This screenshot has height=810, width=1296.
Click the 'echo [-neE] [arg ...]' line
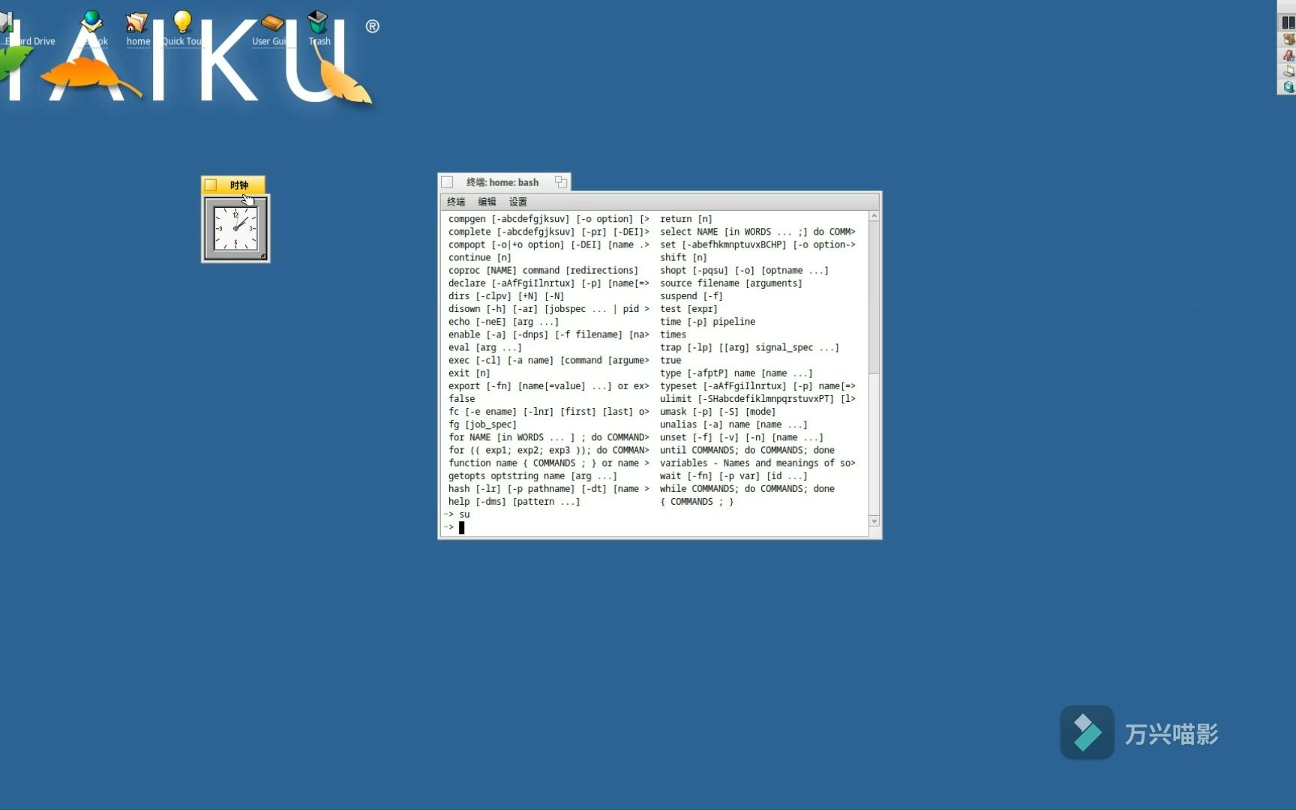point(503,322)
